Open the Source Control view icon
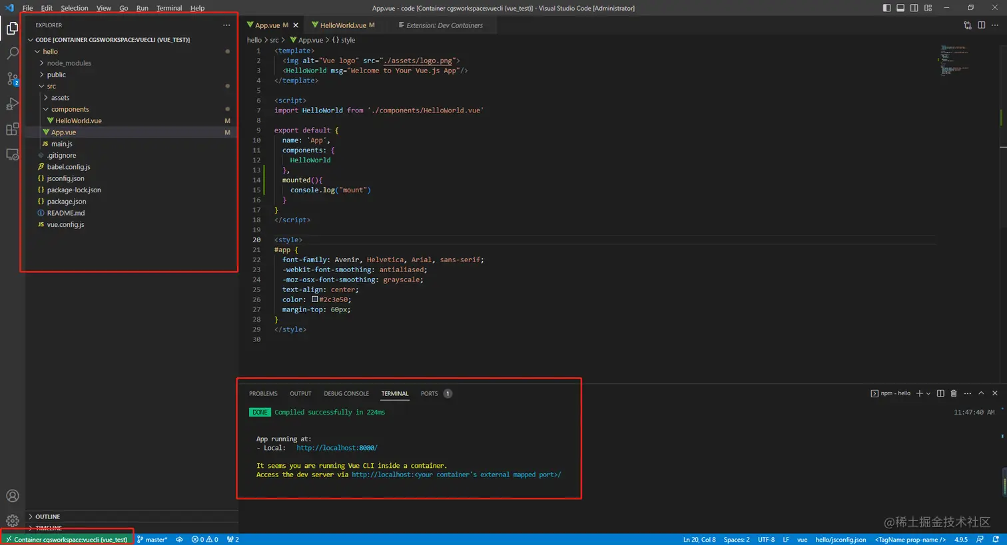This screenshot has height=545, width=1007. click(12, 79)
